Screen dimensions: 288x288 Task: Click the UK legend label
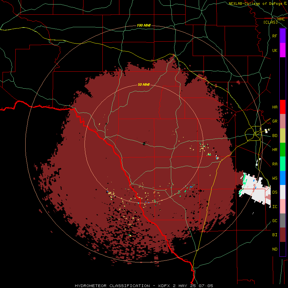click(x=275, y=50)
